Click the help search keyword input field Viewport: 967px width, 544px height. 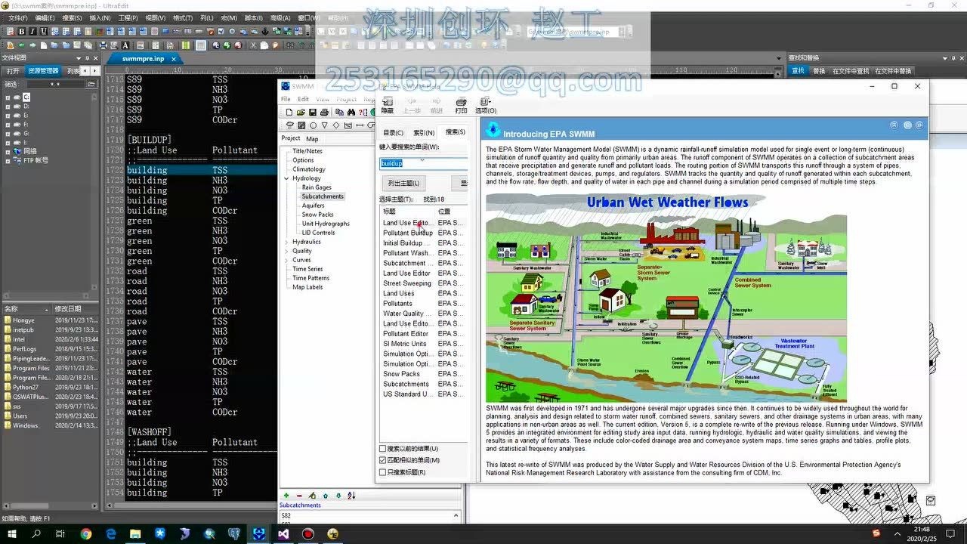(x=422, y=163)
